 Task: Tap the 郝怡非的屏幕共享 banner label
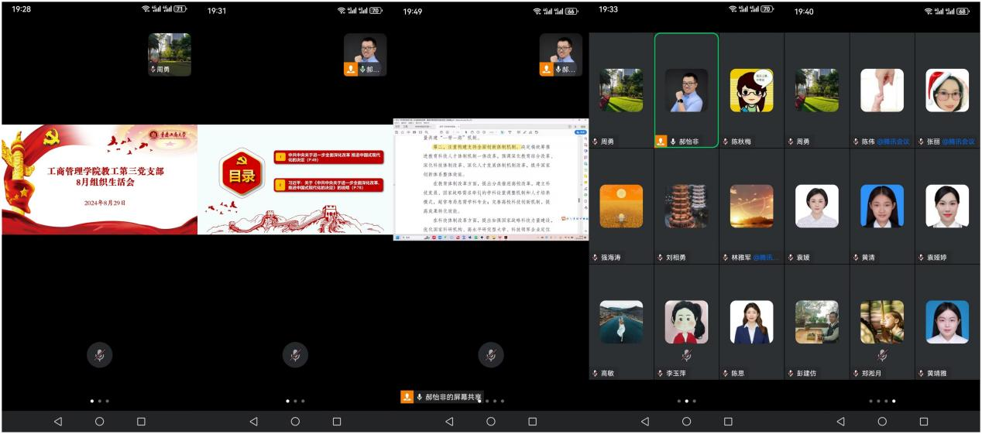pyautogui.click(x=453, y=397)
